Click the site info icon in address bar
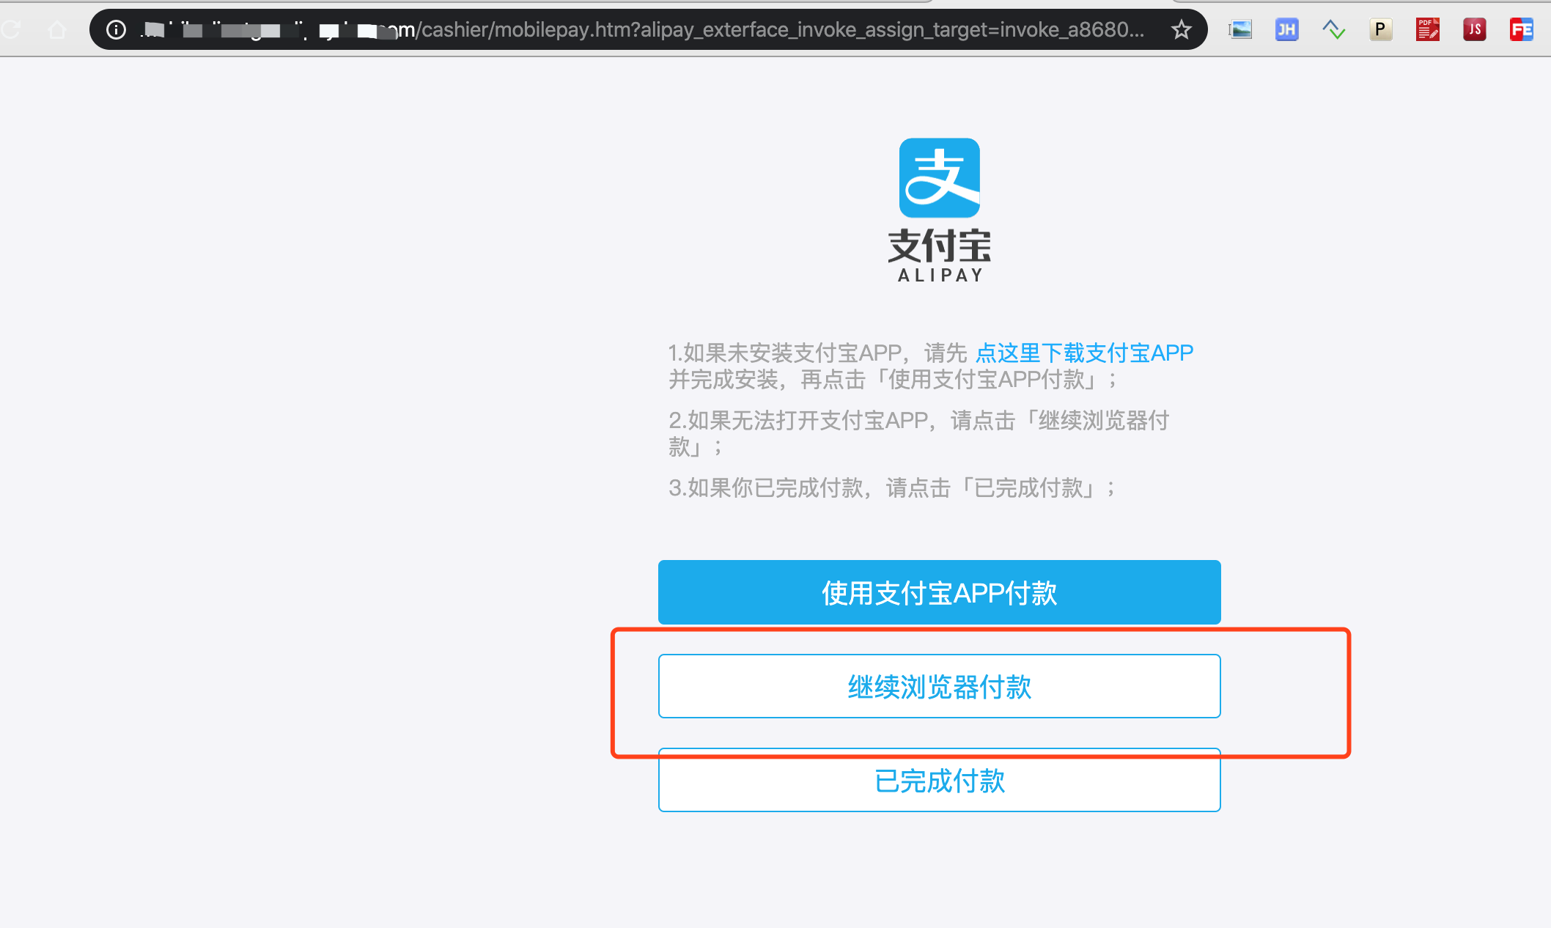 (x=116, y=30)
